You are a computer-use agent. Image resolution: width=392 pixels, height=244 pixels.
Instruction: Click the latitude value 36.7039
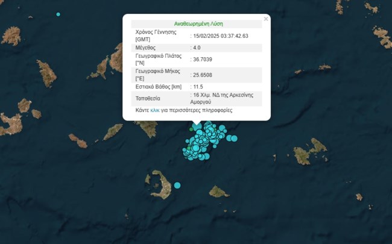(203, 59)
